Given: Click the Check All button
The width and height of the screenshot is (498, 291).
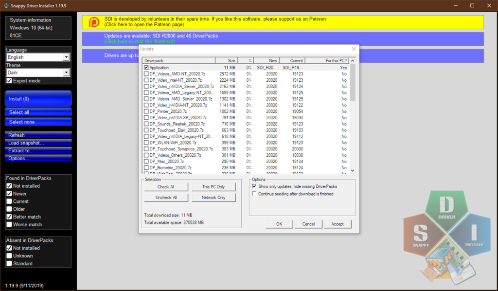Looking at the screenshot, I should pos(166,187).
